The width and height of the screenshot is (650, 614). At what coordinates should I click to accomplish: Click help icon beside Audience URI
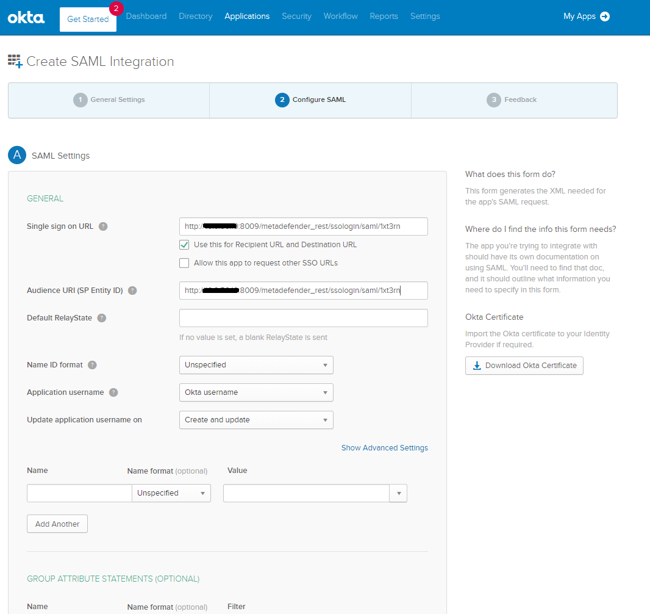coord(132,291)
